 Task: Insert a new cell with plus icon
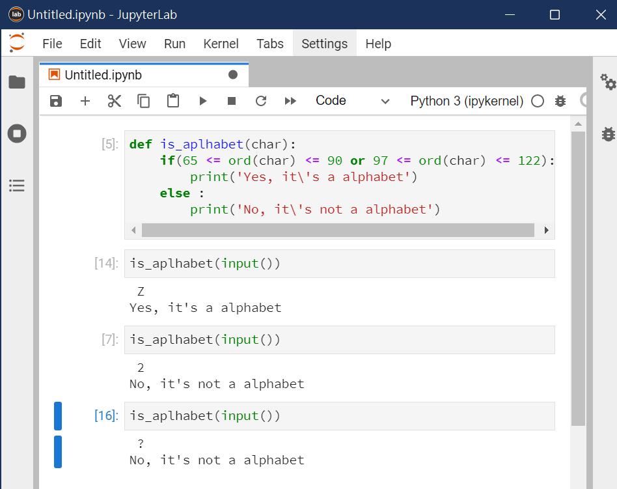click(x=85, y=101)
